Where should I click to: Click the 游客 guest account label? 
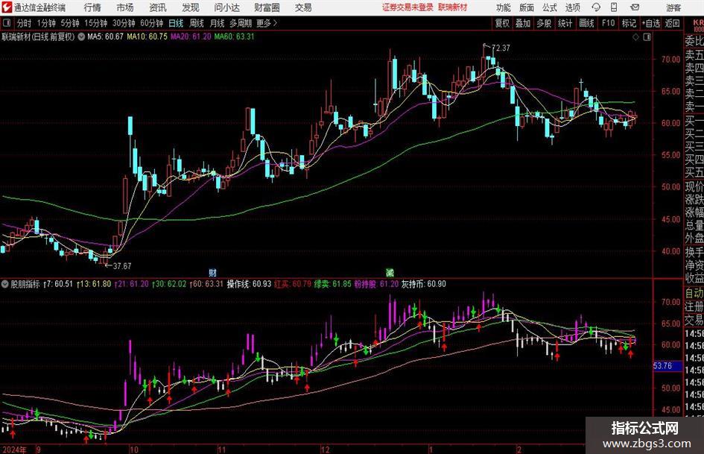click(x=673, y=7)
